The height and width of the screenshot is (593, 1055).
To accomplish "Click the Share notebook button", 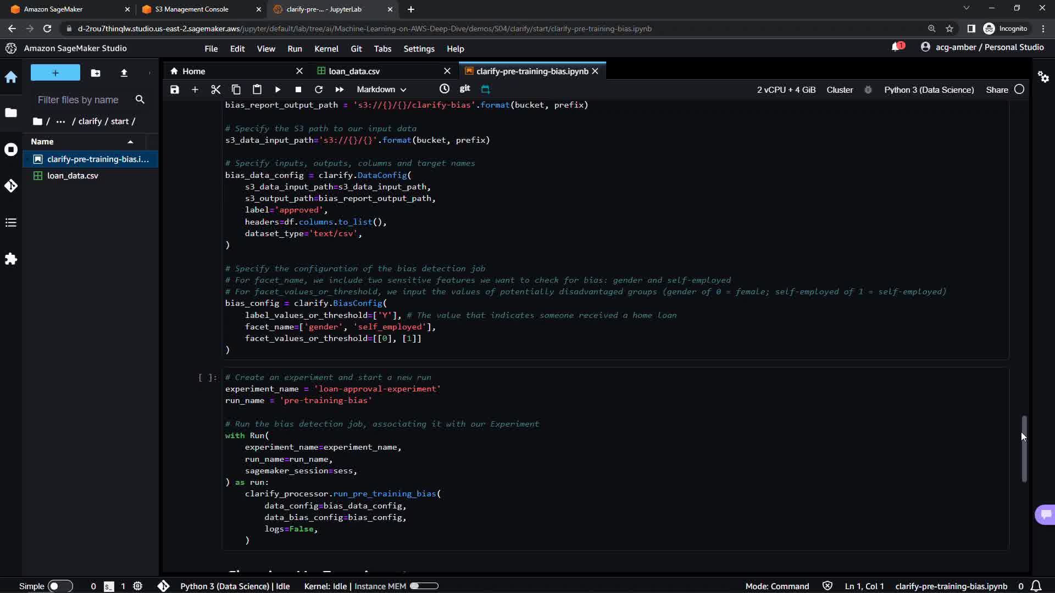I will pos(997,90).
